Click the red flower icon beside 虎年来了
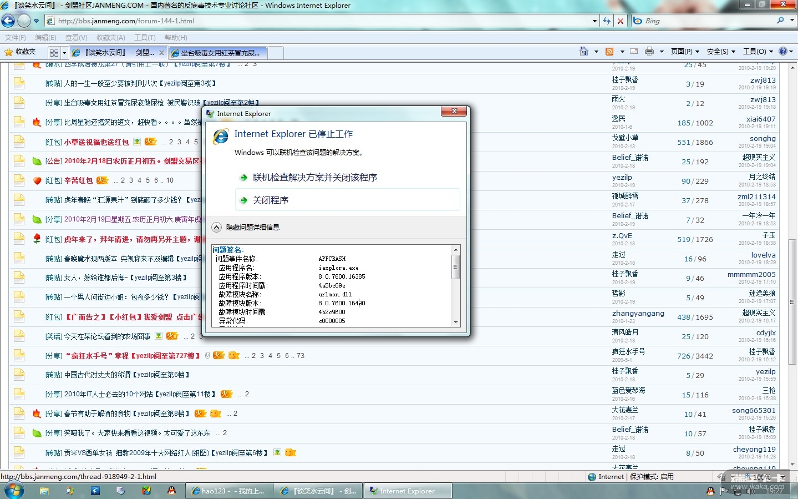 [x=37, y=239]
